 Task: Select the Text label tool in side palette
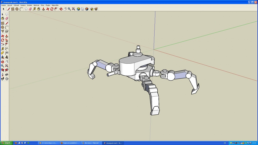point(7,53)
